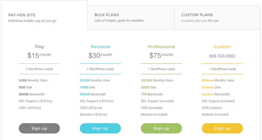
Task: Click 100,000 Monthly Visits text
Action: pos(157,80)
